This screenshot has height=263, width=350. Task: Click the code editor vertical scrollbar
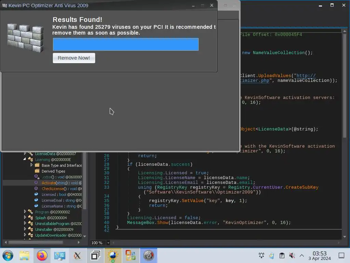[x=345, y=85]
